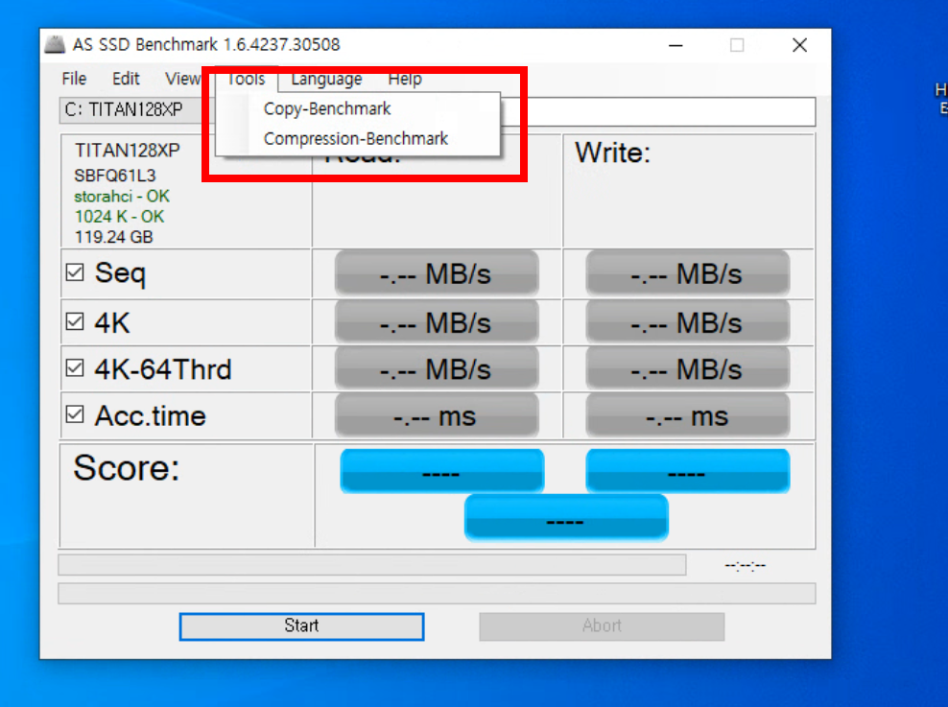
Task: Start the benchmark
Action: coord(301,626)
